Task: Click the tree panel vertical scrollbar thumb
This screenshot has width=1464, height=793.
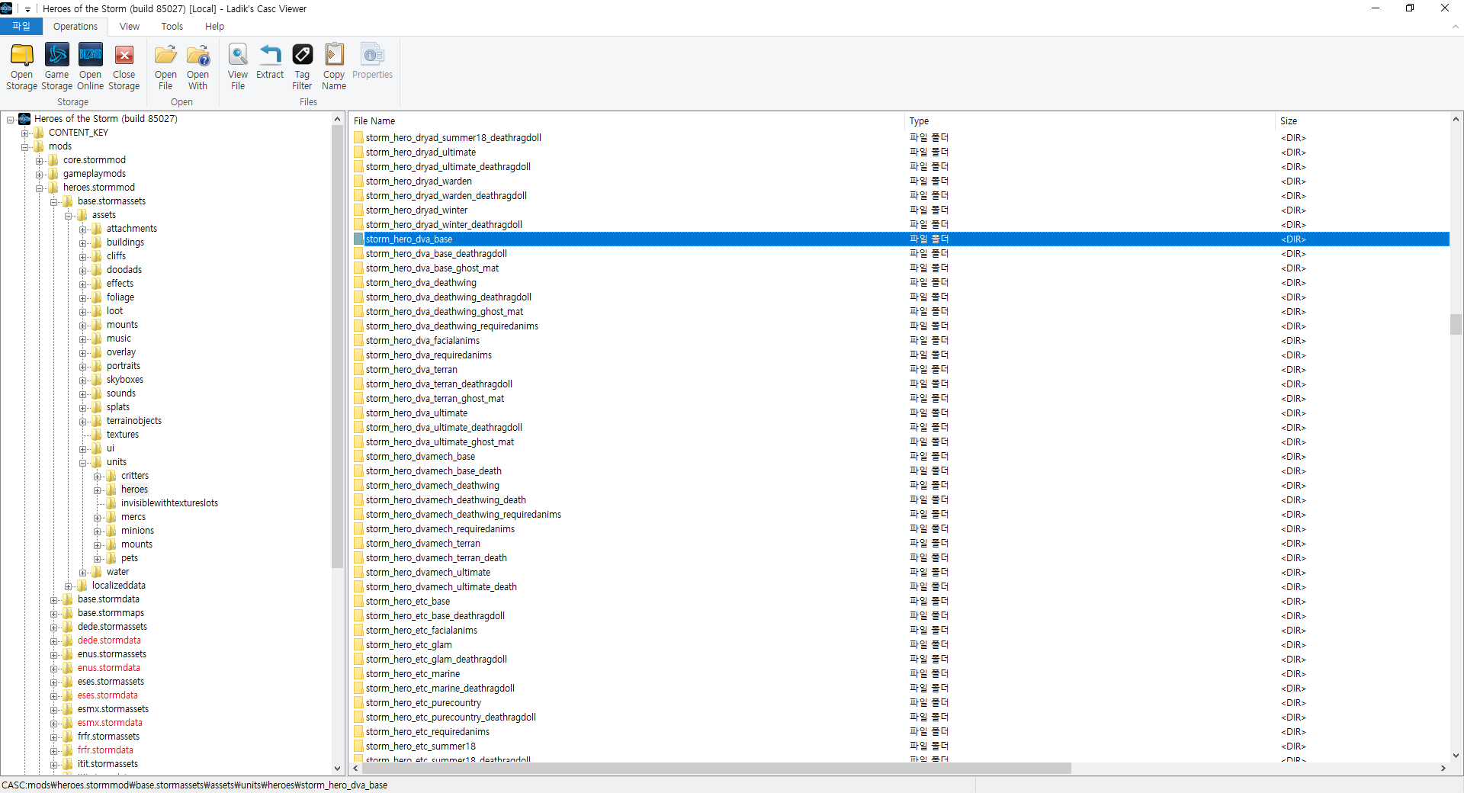Action: pyautogui.click(x=337, y=347)
